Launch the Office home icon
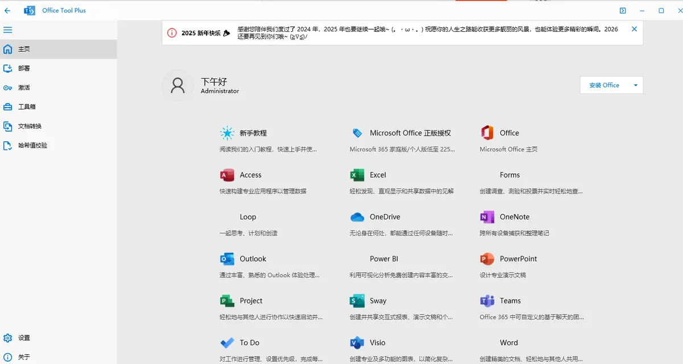 [x=487, y=133]
